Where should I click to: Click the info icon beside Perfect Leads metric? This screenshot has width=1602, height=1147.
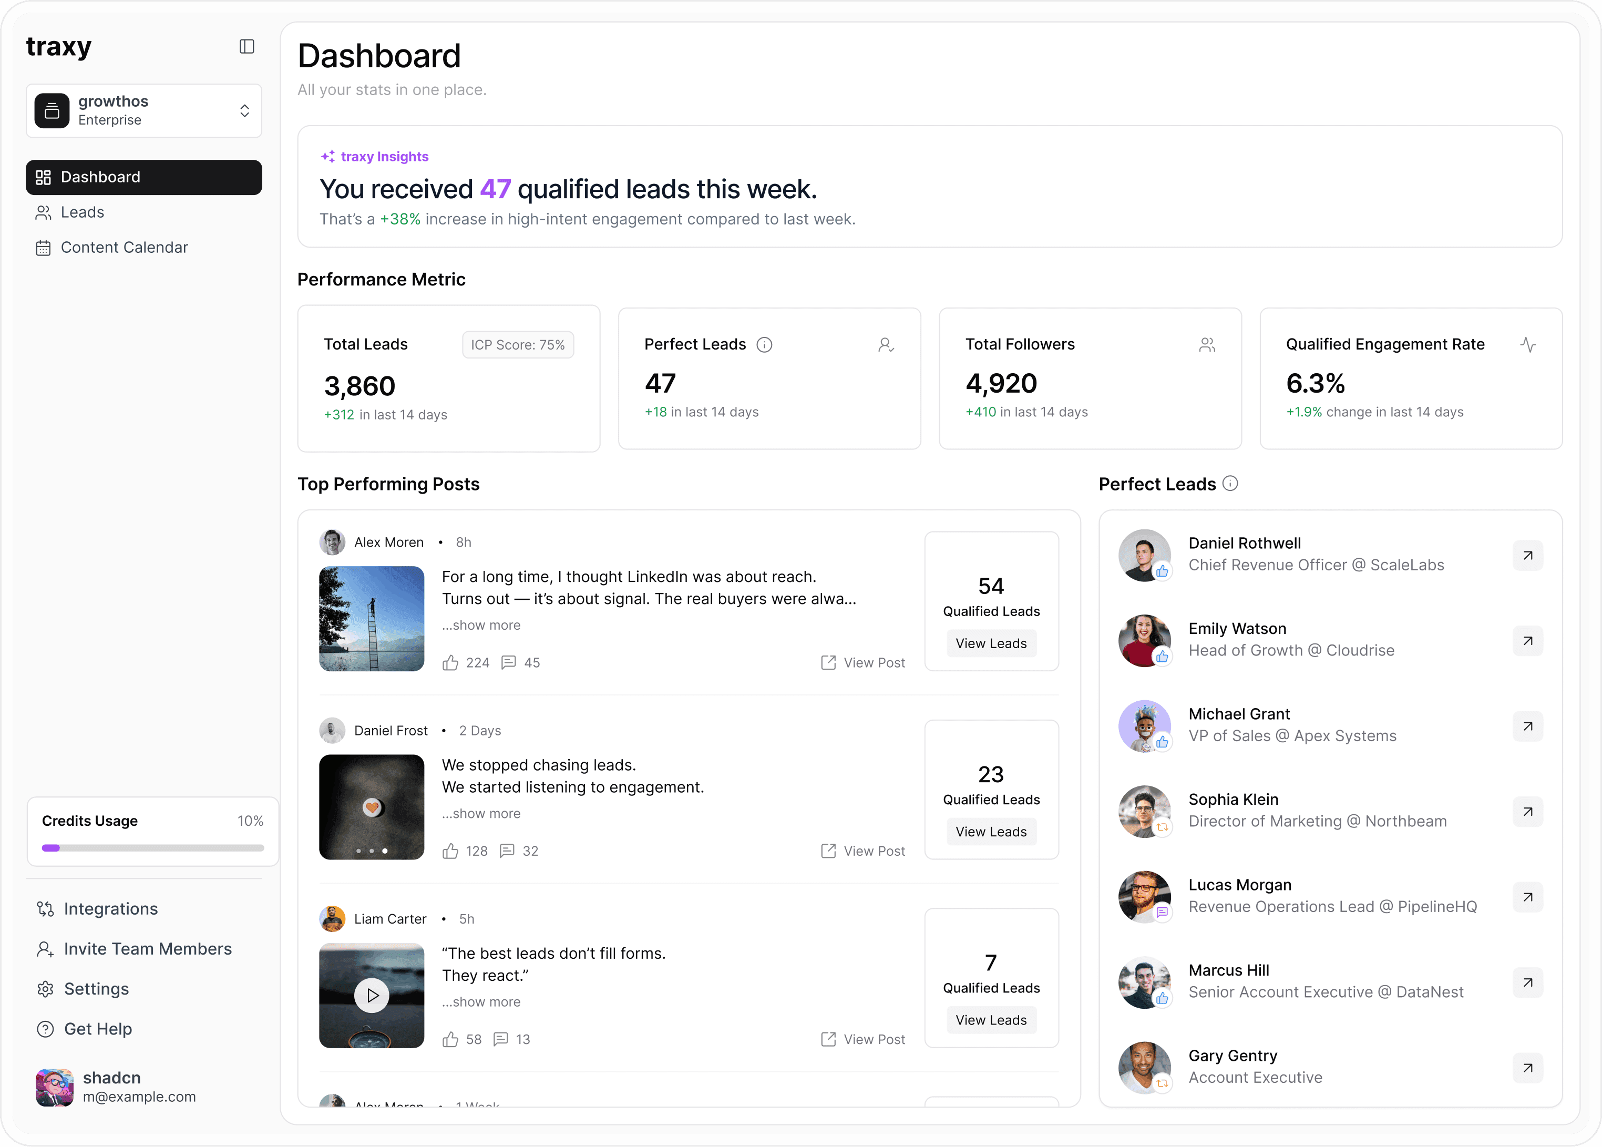coord(764,345)
